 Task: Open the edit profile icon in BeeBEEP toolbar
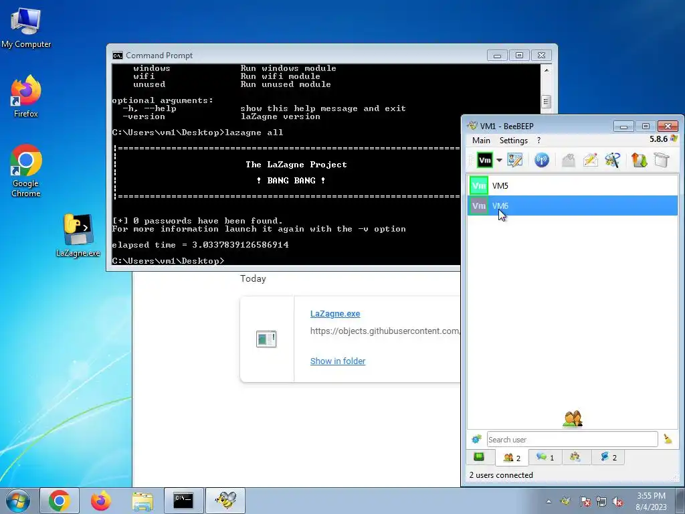(515, 160)
